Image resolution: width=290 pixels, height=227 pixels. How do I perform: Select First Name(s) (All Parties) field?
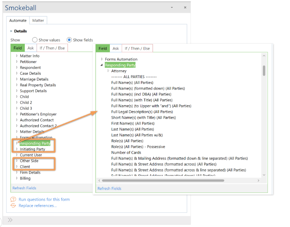pyautogui.click(x=133, y=123)
